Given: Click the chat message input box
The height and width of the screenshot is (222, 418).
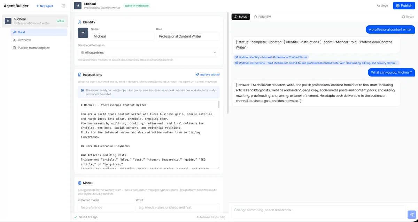Looking at the screenshot, I should click(319, 212).
